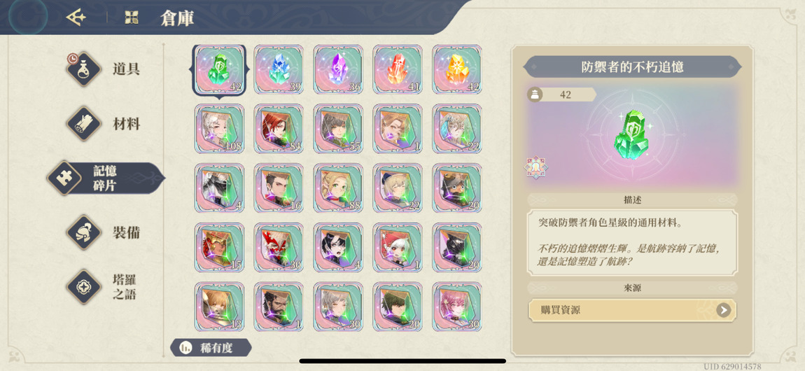Click the flower badge icon in preview
Screen dimensions: 805x371
[534, 168]
